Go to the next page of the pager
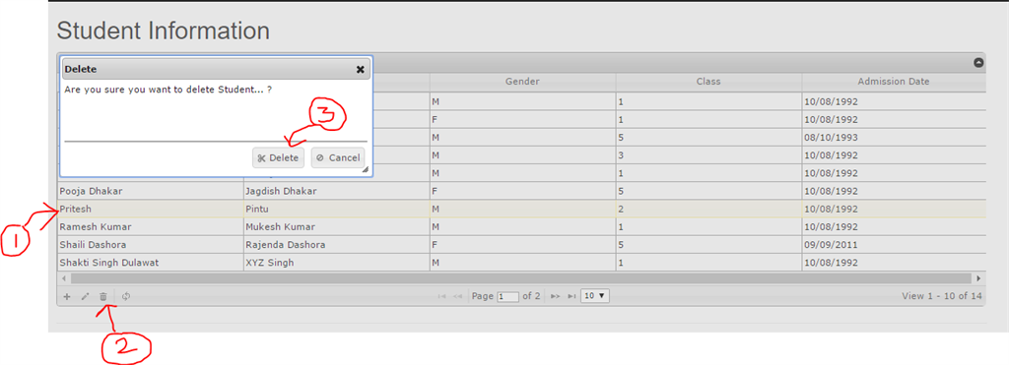Viewport: 1009px width, 365px height. (556, 296)
